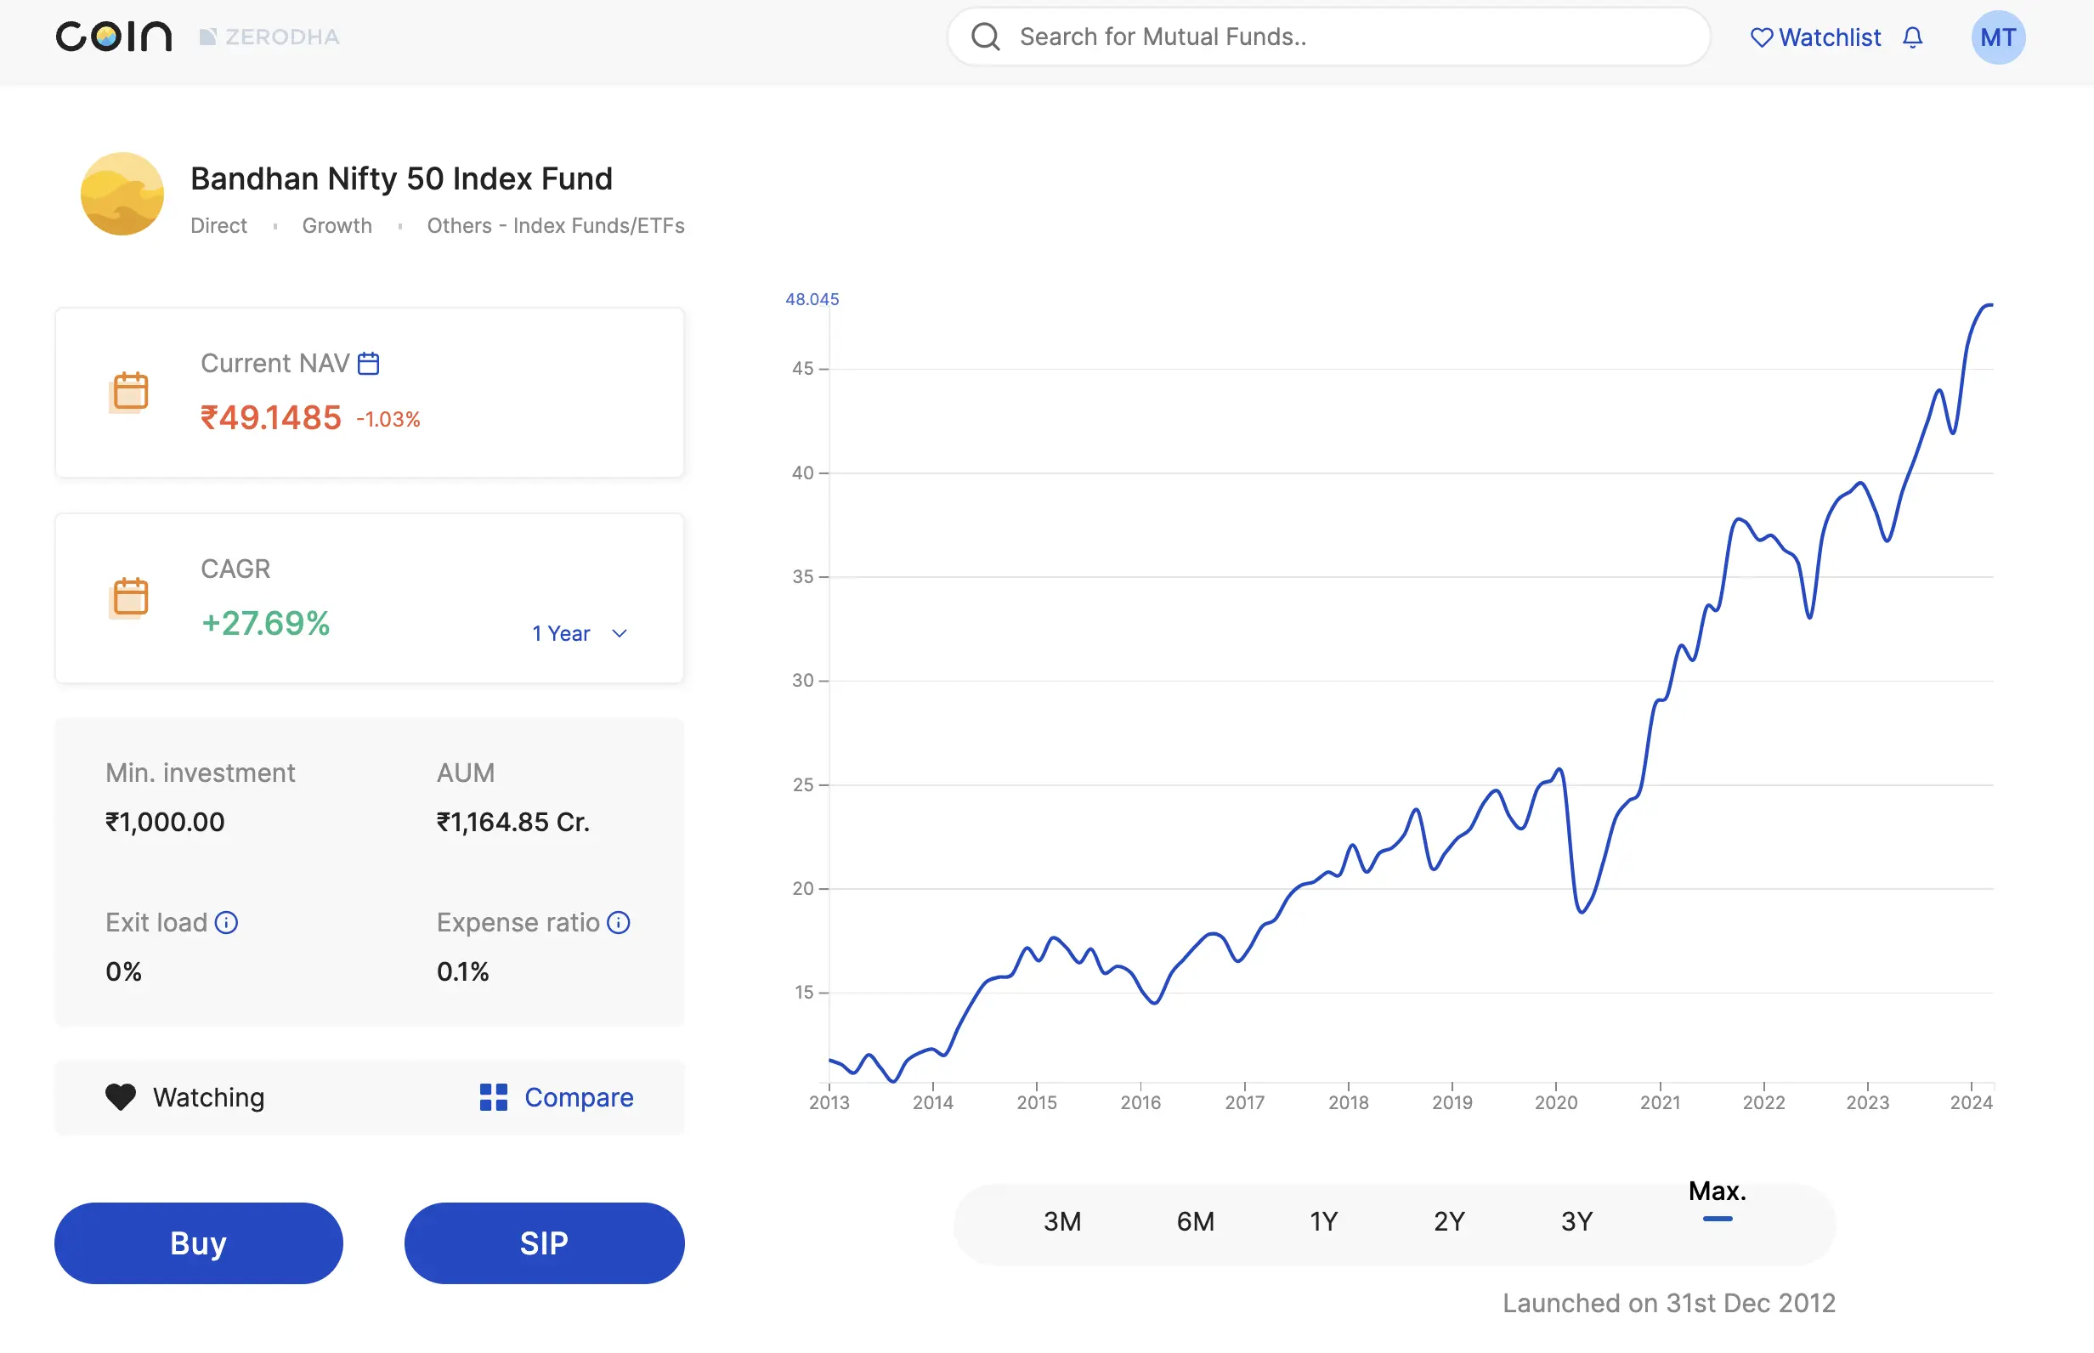Screen dimensions: 2094x1353
Task: Click the ₹1,000.00 minimum investment value
Action: [165, 822]
